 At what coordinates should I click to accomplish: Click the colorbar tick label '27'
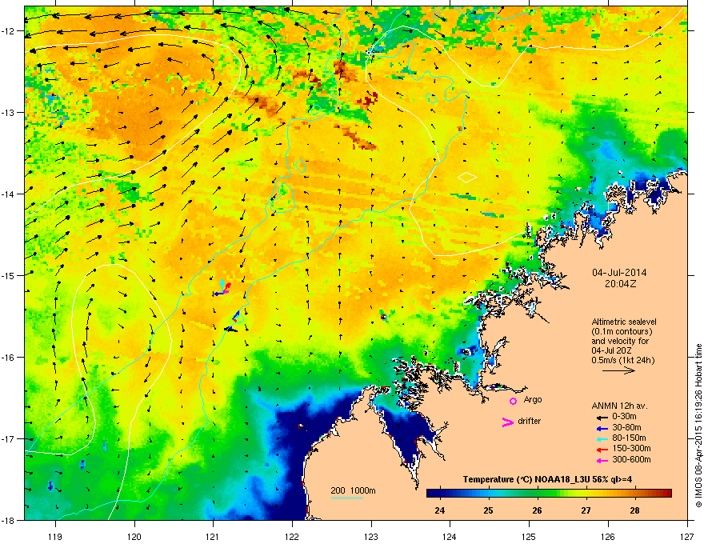pyautogui.click(x=586, y=510)
